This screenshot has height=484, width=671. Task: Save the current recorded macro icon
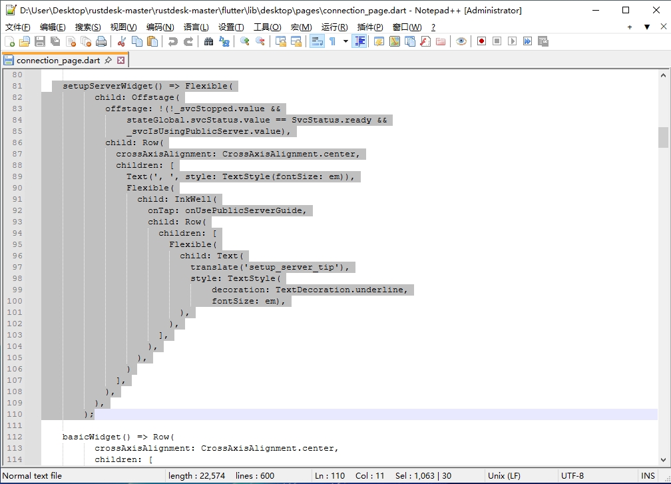point(543,41)
